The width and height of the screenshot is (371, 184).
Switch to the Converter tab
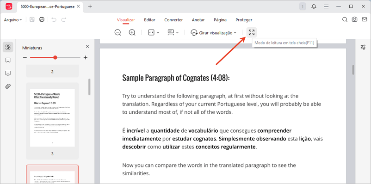tap(173, 20)
